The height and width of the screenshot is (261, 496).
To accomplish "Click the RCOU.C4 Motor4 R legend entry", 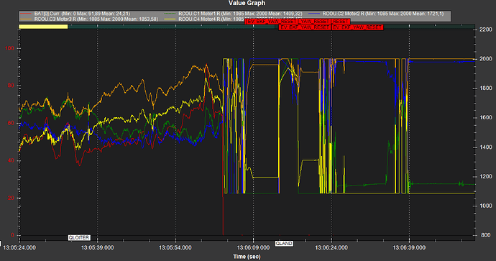I will (204, 19).
